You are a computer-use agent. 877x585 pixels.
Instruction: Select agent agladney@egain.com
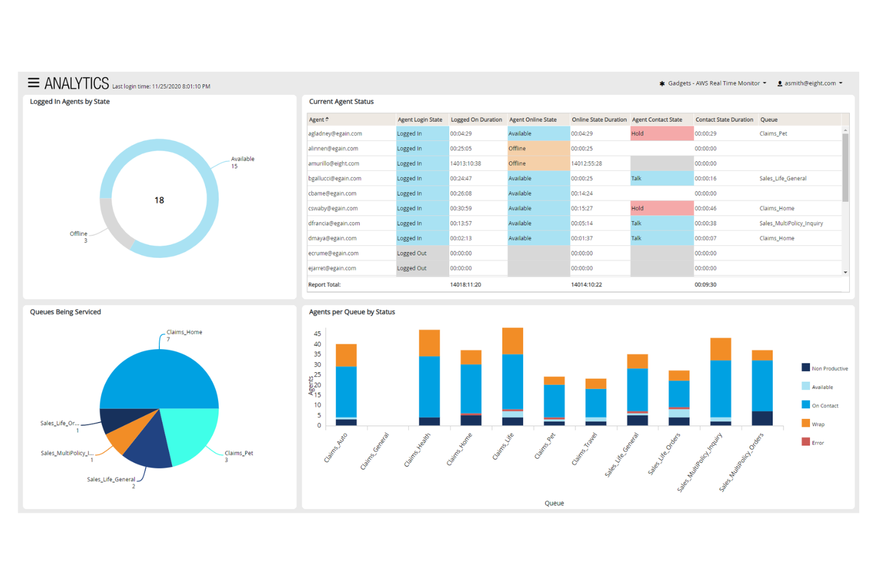335,134
